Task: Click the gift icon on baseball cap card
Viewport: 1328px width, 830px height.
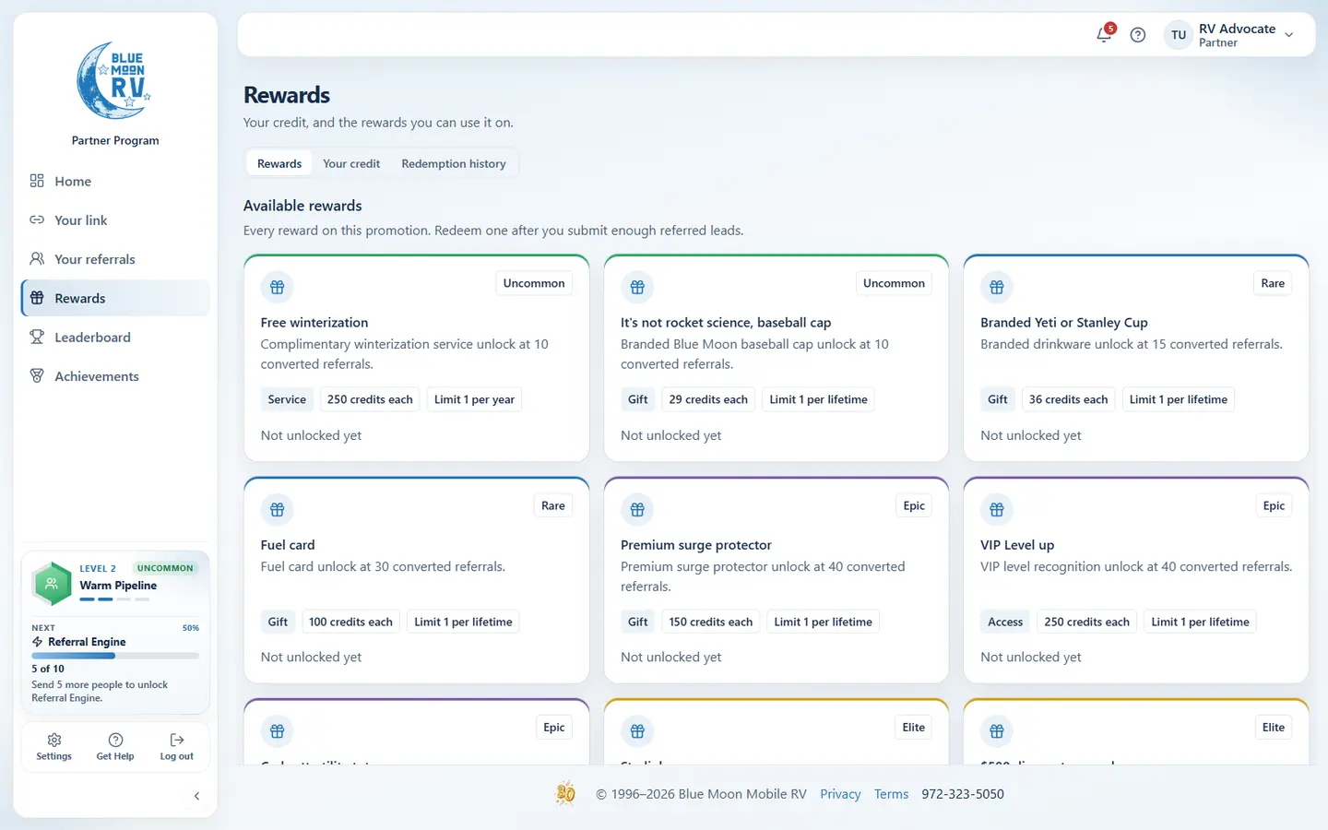Action: pyautogui.click(x=637, y=287)
